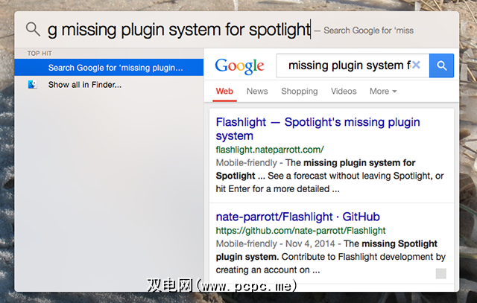The image size is (477, 303).
Task: Clear the Google query with the X icon
Action: pos(417,66)
